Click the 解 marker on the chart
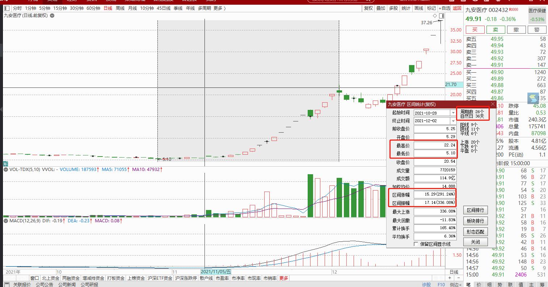The width and height of the screenshot is (548, 287). click(x=5, y=163)
